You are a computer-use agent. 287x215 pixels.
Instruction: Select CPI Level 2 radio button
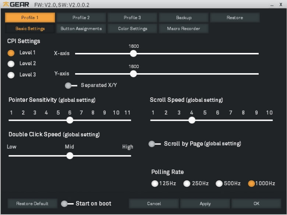click(11, 64)
